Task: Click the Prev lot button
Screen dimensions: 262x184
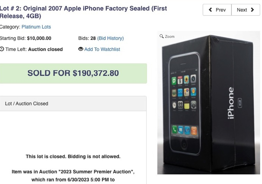Action: (217, 10)
